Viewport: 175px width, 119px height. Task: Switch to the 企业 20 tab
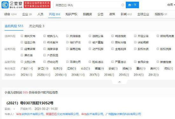tap(27, 14)
